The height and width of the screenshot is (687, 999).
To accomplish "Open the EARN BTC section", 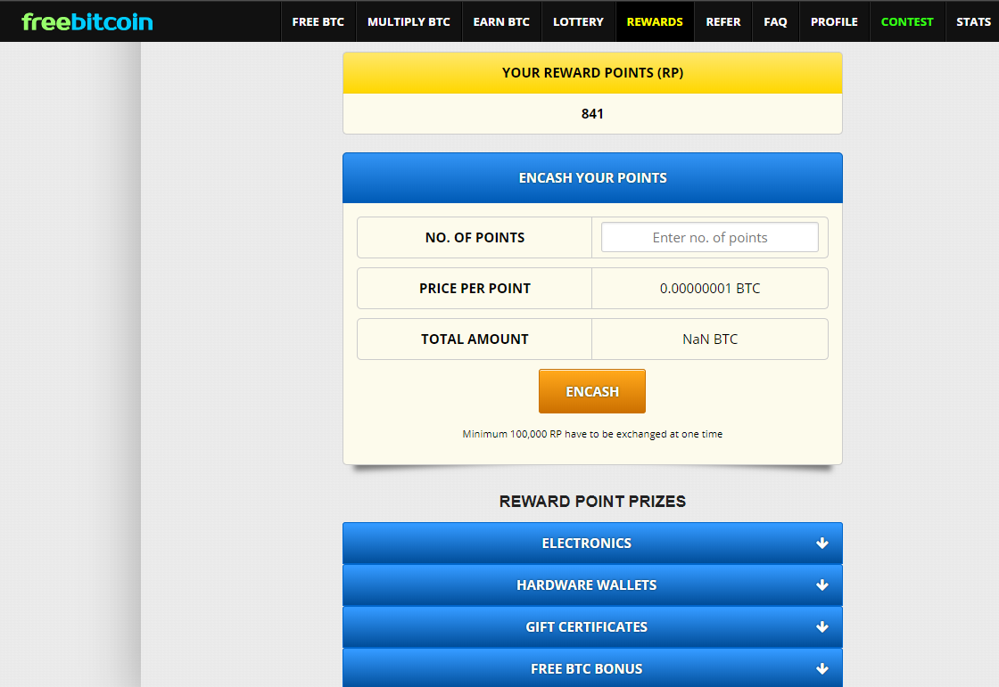I will pyautogui.click(x=501, y=21).
